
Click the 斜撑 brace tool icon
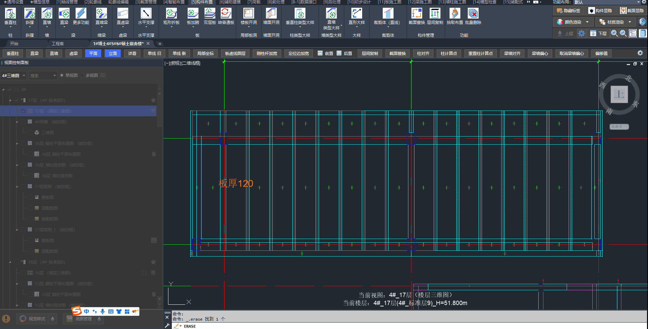click(x=30, y=14)
